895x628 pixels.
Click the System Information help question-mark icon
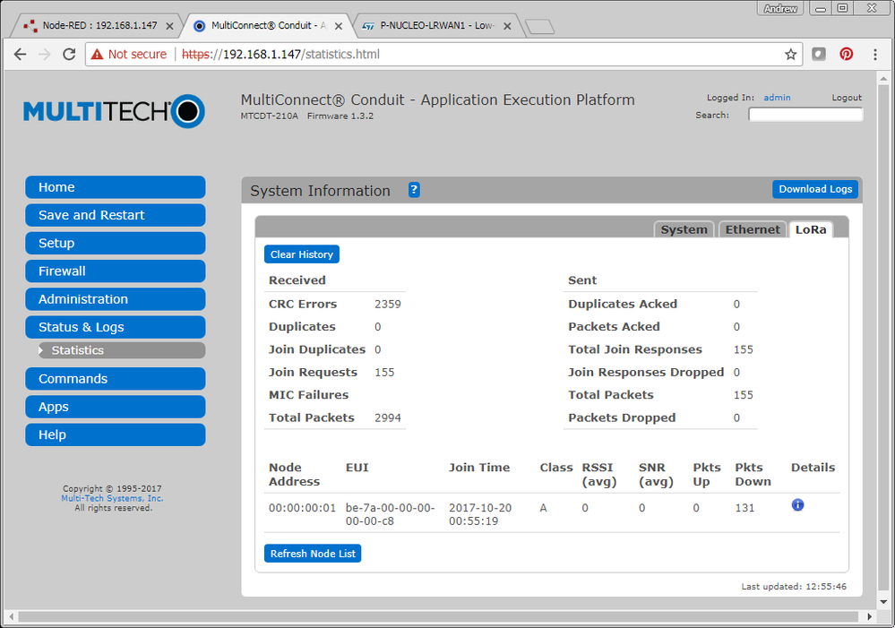tap(414, 190)
